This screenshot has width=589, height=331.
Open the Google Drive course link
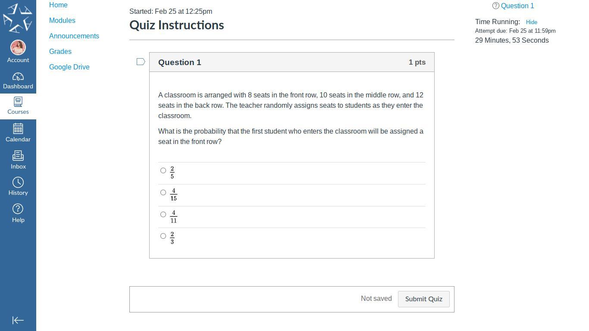[x=69, y=67]
